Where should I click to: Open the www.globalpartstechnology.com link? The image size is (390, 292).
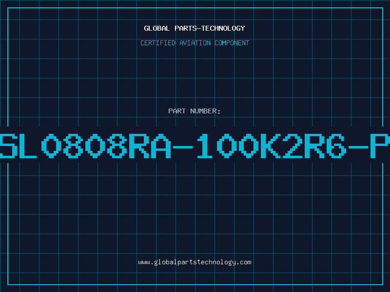pos(195,262)
